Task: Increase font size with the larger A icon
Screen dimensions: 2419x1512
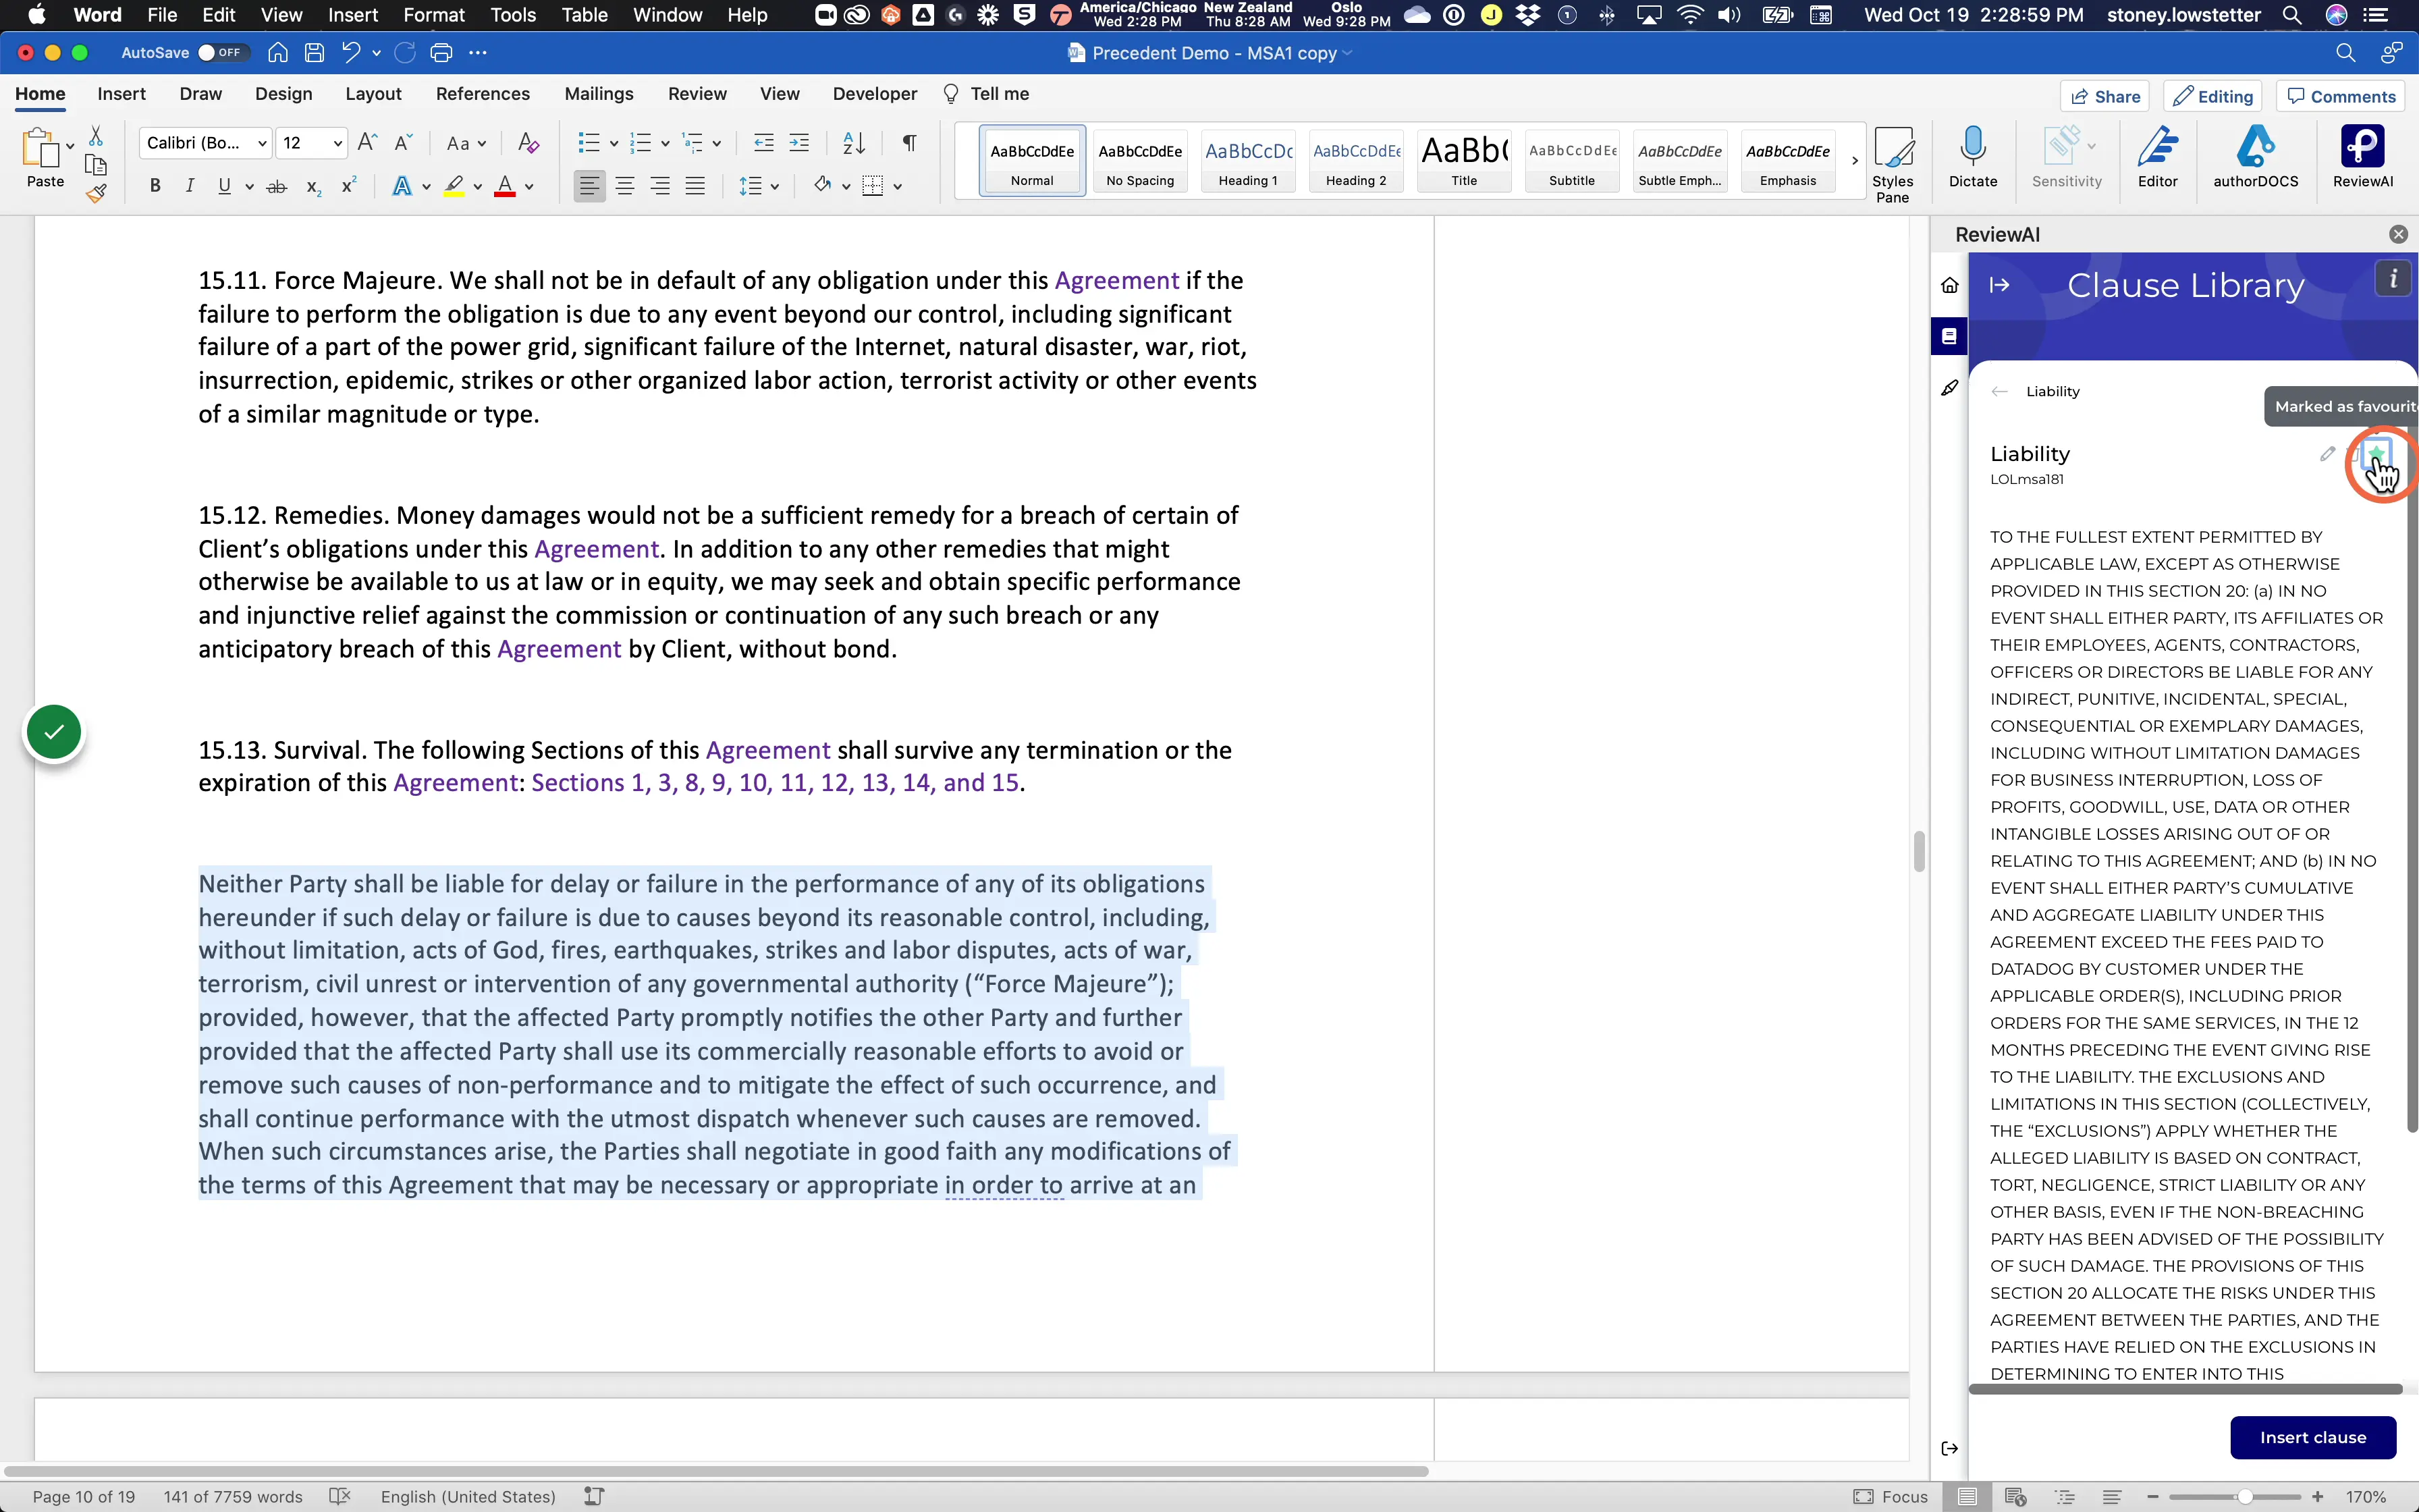Action: coord(367,143)
